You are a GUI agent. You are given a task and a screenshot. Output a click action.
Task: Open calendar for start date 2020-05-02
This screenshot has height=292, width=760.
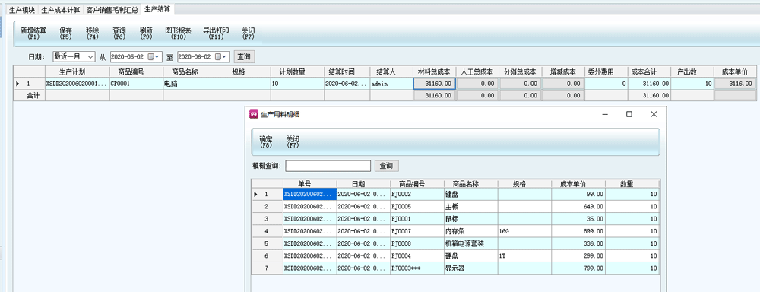(154, 57)
